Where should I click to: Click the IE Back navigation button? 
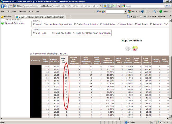[x=3, y=6]
